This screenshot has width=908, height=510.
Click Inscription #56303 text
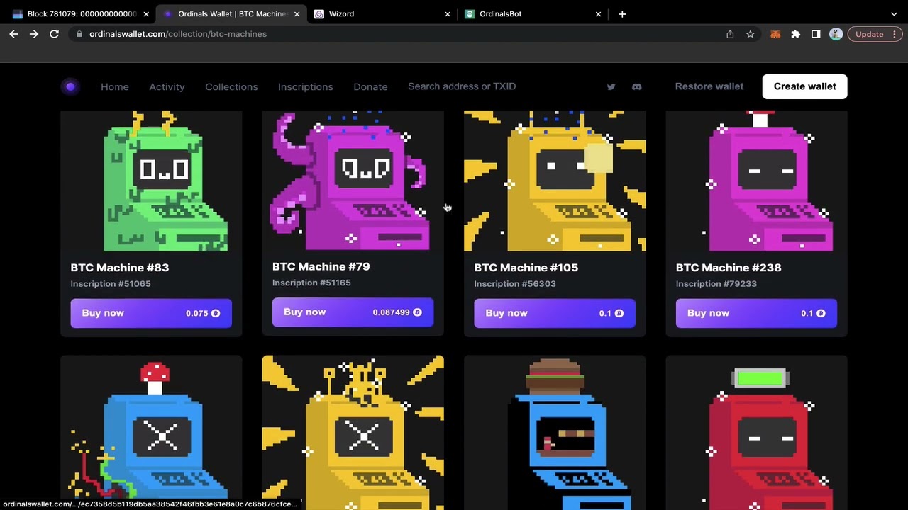515,284
